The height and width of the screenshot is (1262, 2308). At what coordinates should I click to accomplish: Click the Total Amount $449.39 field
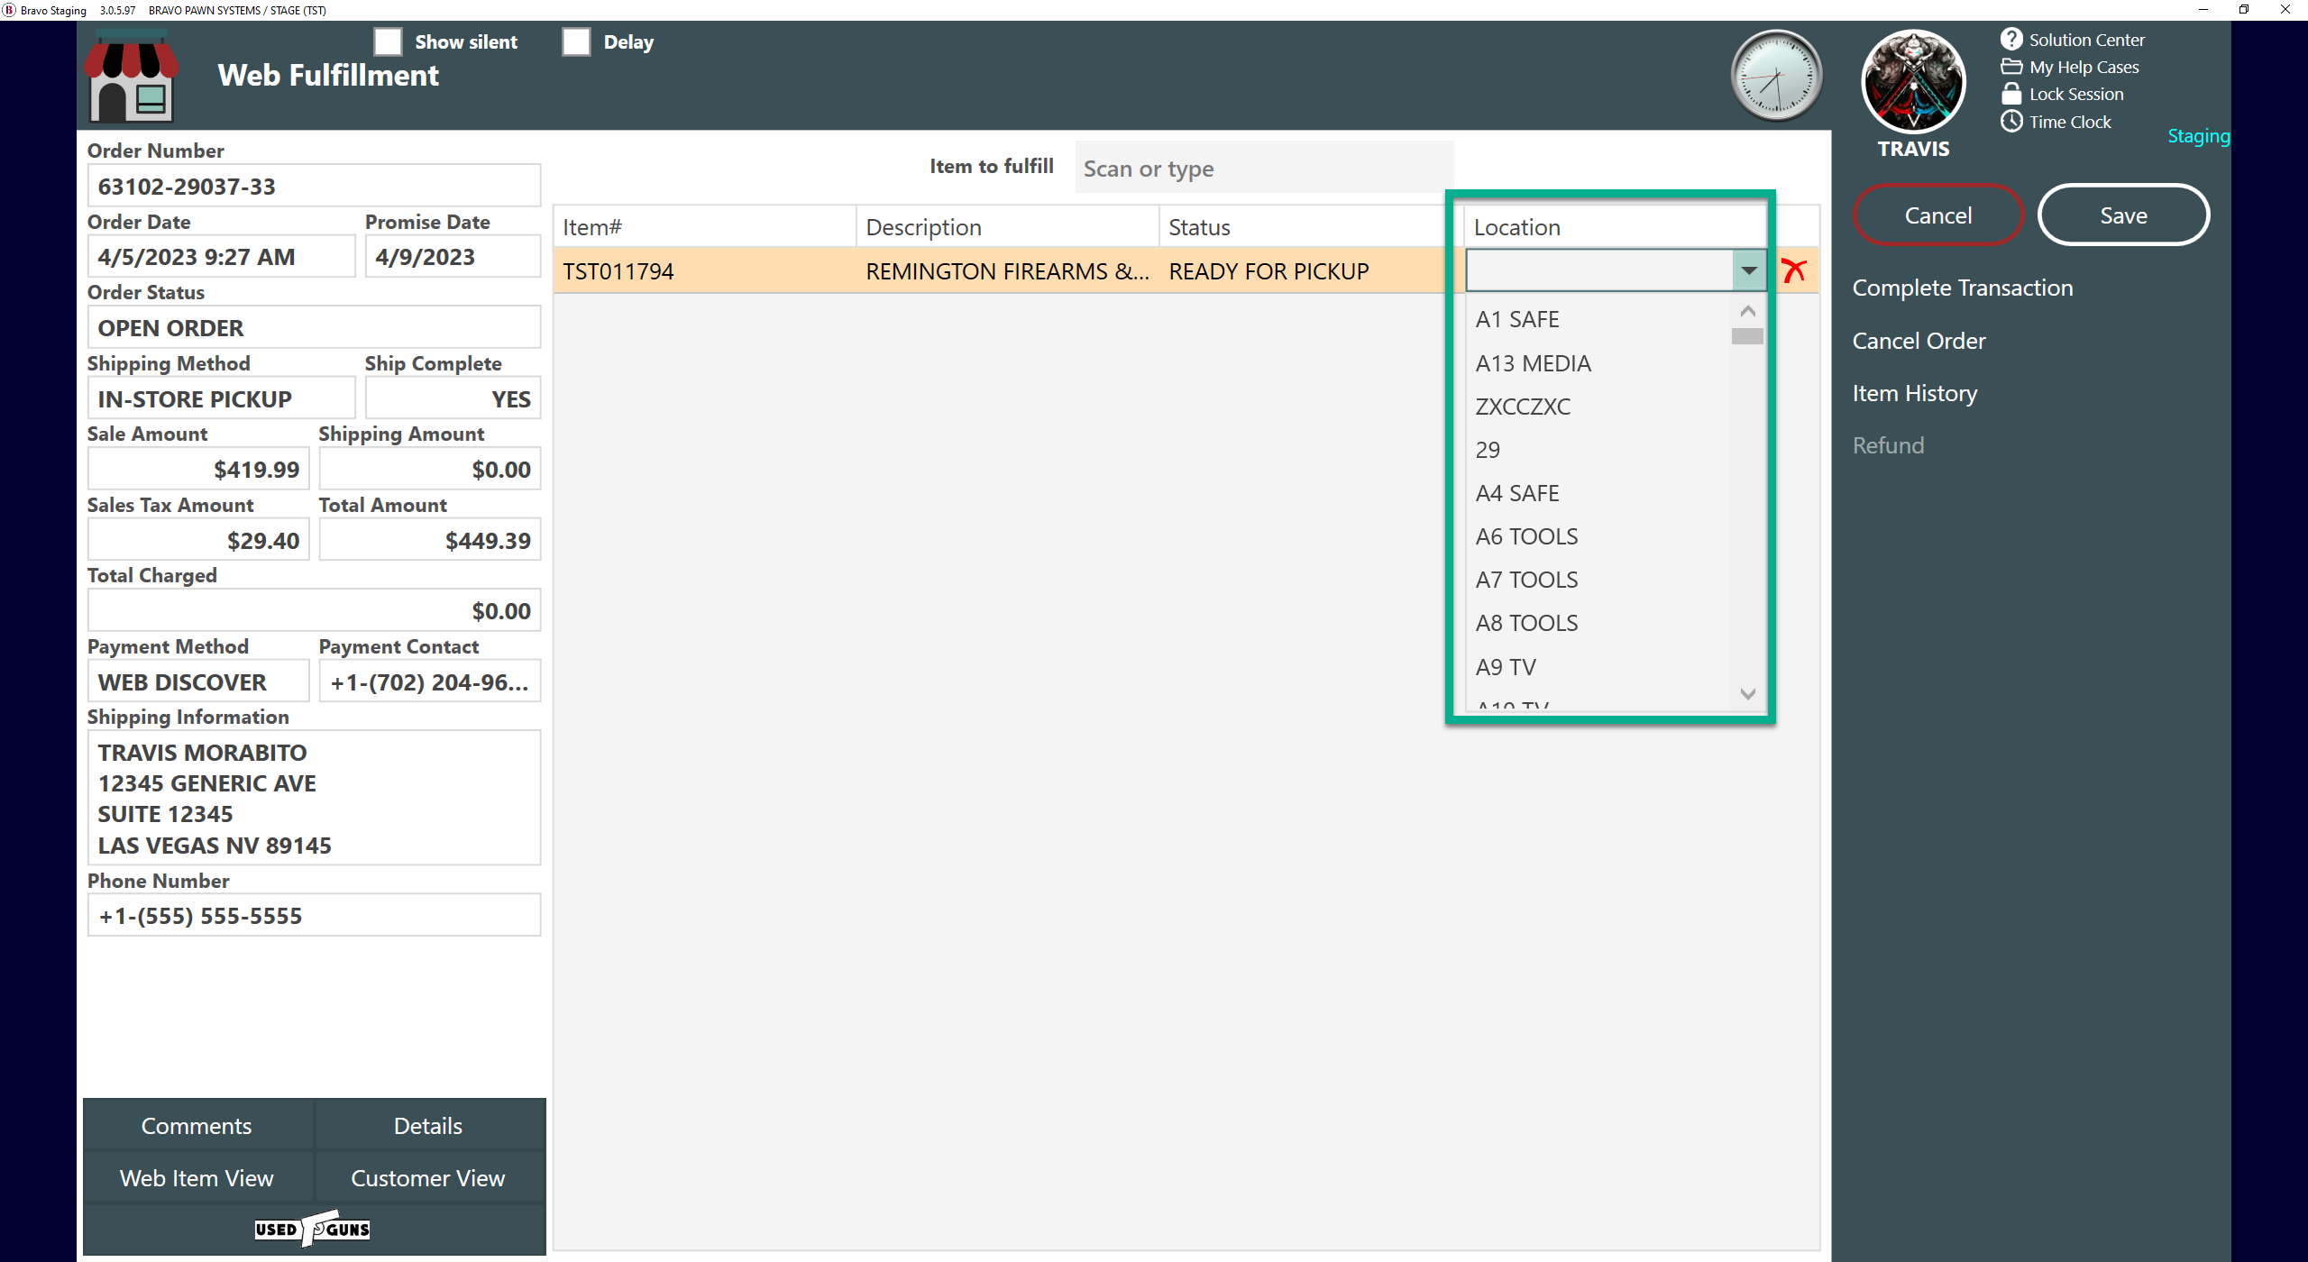point(429,541)
